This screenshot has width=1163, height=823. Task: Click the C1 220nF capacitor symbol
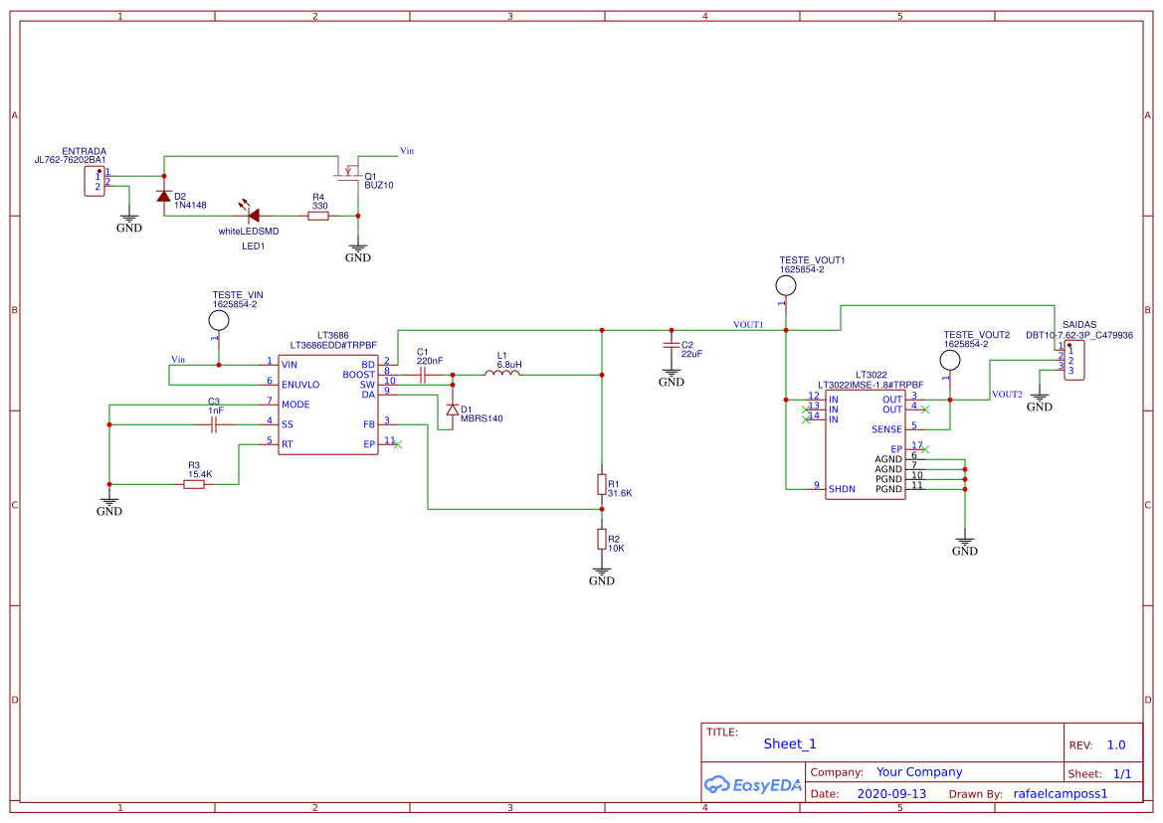tap(423, 375)
